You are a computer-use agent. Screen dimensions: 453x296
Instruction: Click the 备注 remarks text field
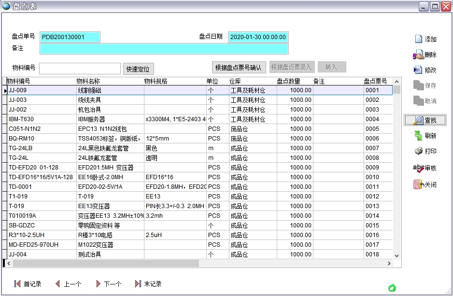[x=164, y=49]
